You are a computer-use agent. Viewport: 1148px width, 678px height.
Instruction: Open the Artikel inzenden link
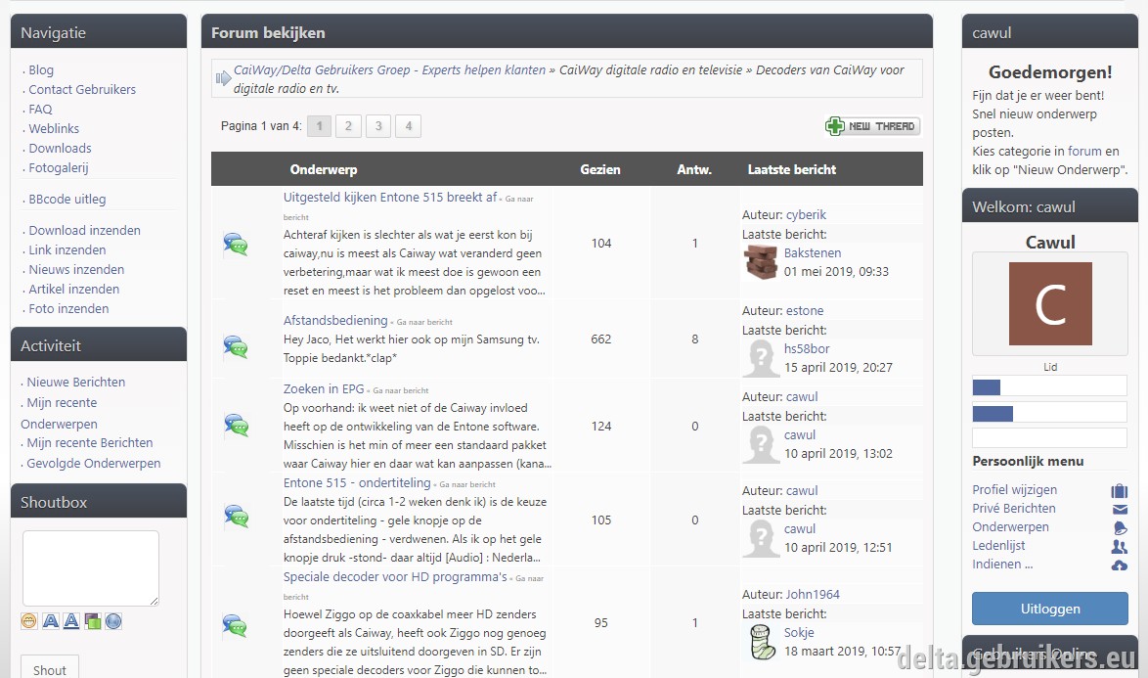click(74, 290)
